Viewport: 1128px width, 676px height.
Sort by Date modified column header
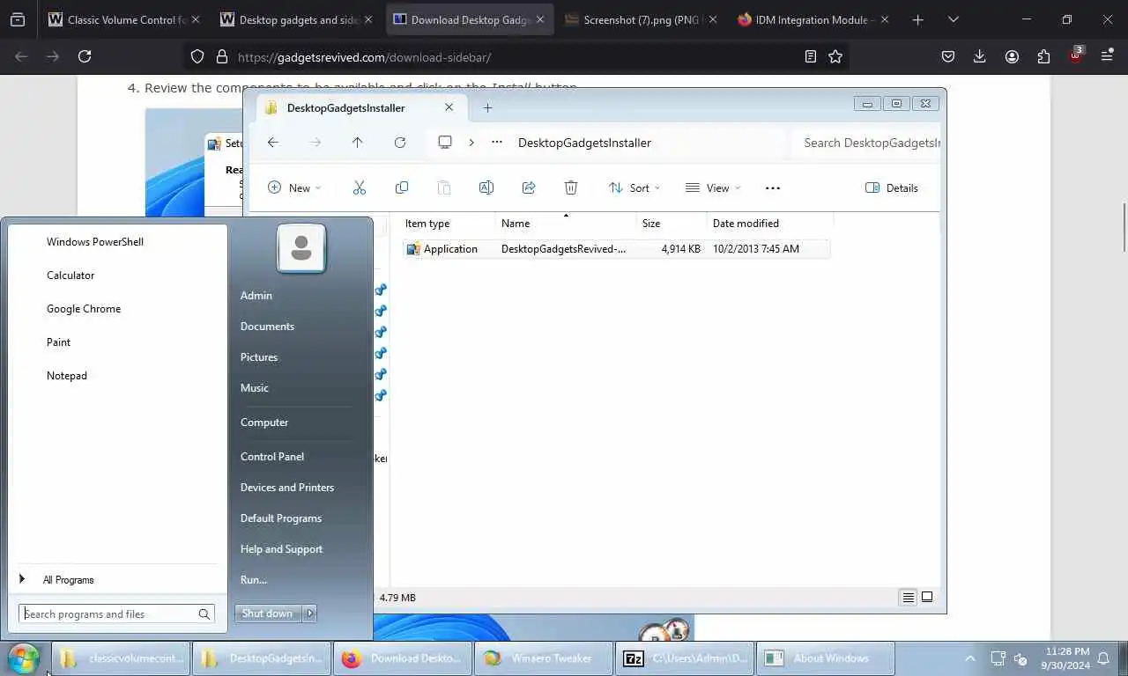pyautogui.click(x=768, y=224)
